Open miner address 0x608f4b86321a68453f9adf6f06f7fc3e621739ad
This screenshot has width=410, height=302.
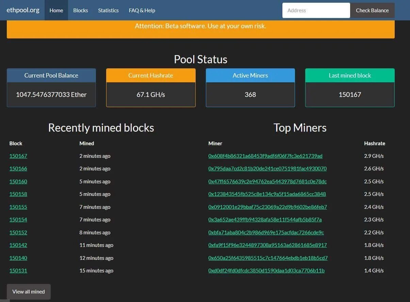265,156
